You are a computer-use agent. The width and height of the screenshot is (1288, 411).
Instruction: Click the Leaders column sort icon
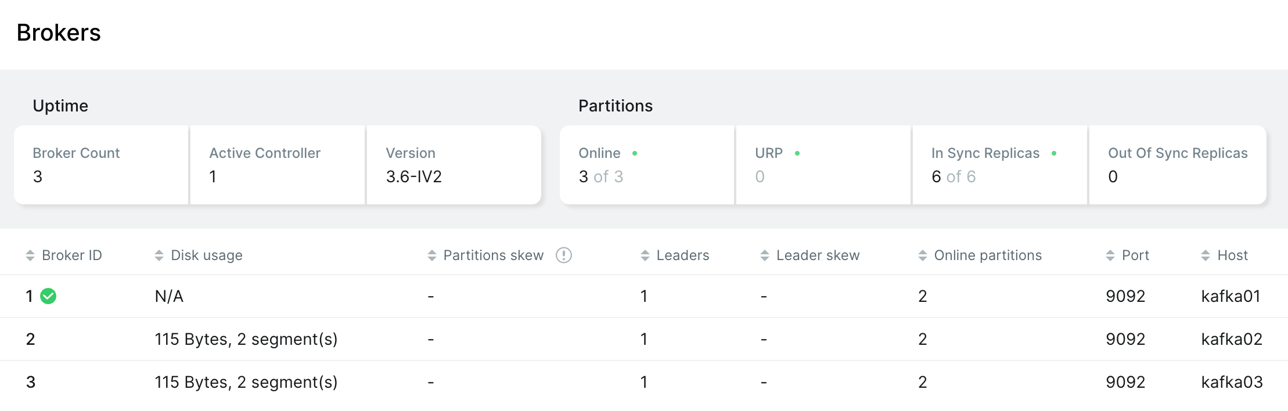(645, 255)
